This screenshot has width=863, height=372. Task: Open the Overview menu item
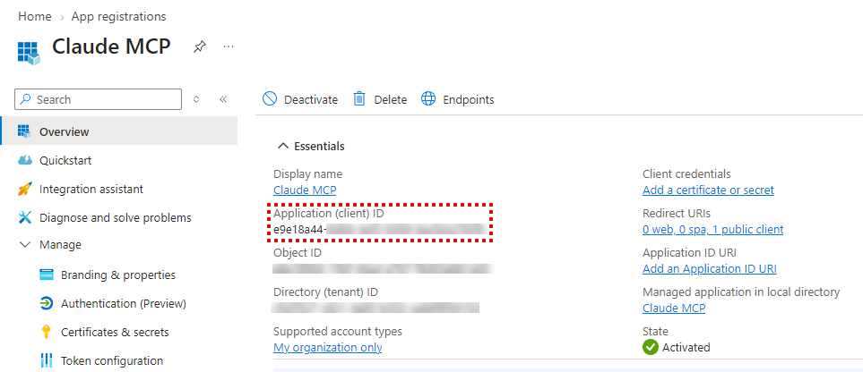tap(119, 131)
